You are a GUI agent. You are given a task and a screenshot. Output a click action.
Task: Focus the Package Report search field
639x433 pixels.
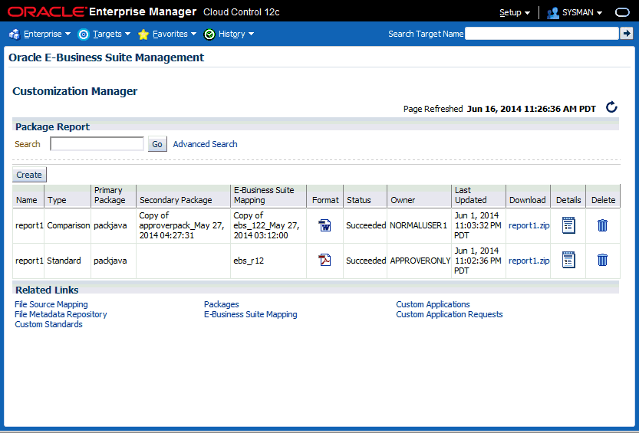[97, 143]
